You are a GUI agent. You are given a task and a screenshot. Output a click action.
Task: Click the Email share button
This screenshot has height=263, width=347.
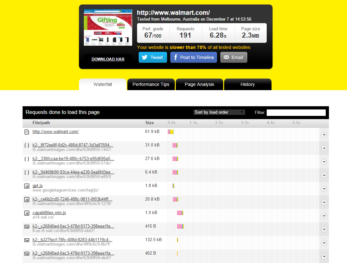click(x=234, y=57)
